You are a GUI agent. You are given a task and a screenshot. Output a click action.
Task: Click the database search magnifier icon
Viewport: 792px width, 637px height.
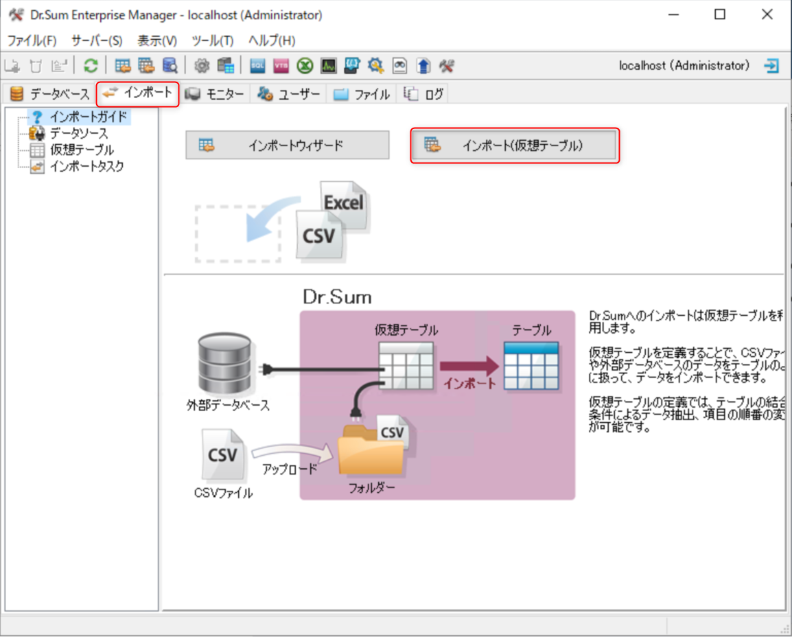(170, 66)
